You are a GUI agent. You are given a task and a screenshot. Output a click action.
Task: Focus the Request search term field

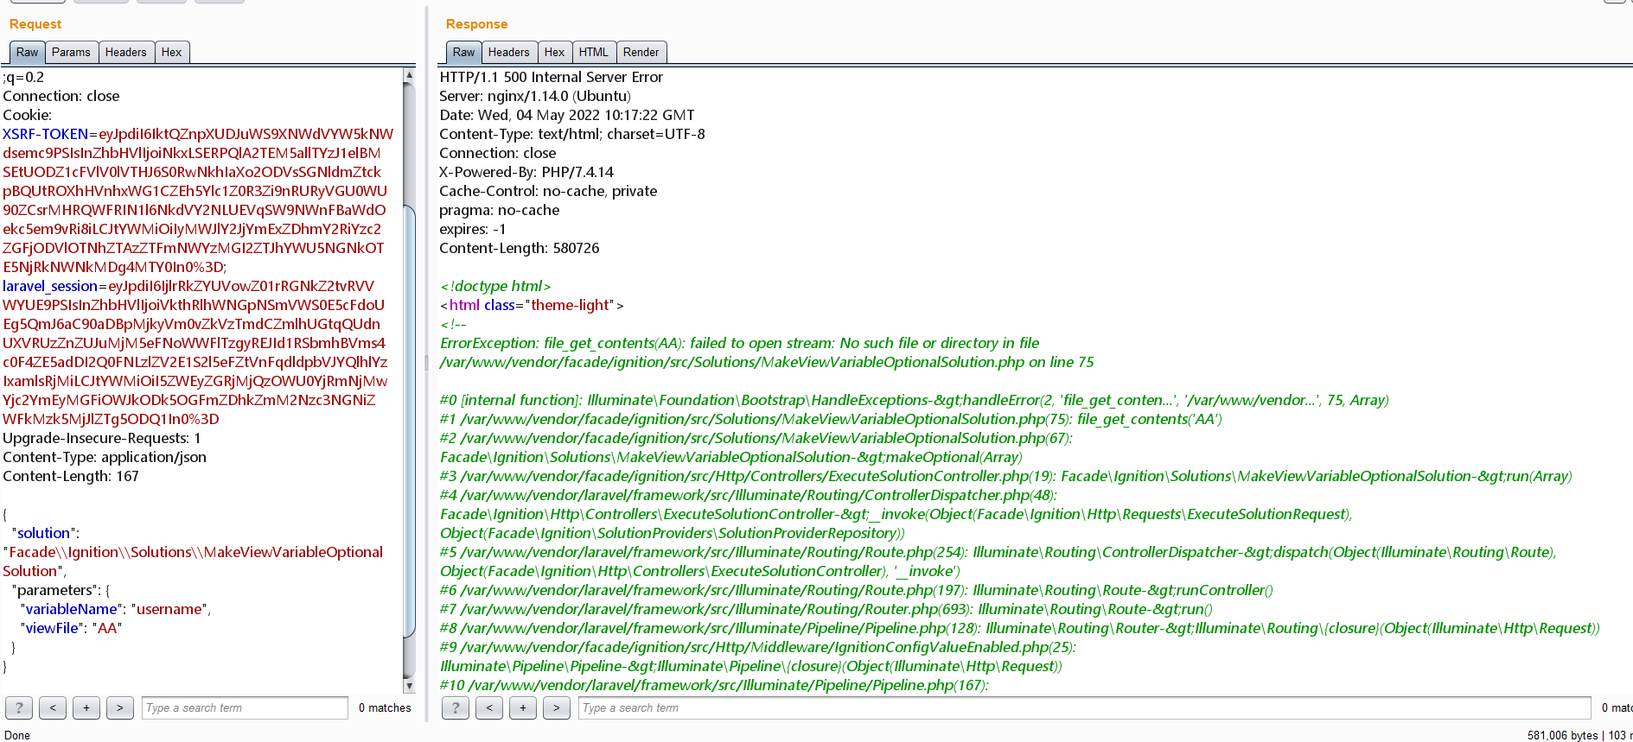pyautogui.click(x=245, y=708)
